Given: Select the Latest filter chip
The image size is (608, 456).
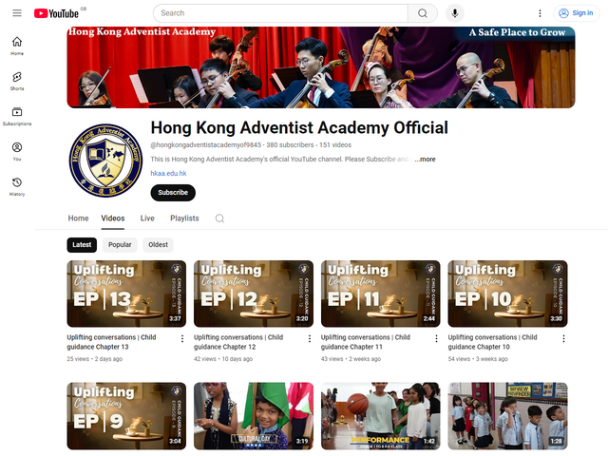Looking at the screenshot, I should 82,245.
